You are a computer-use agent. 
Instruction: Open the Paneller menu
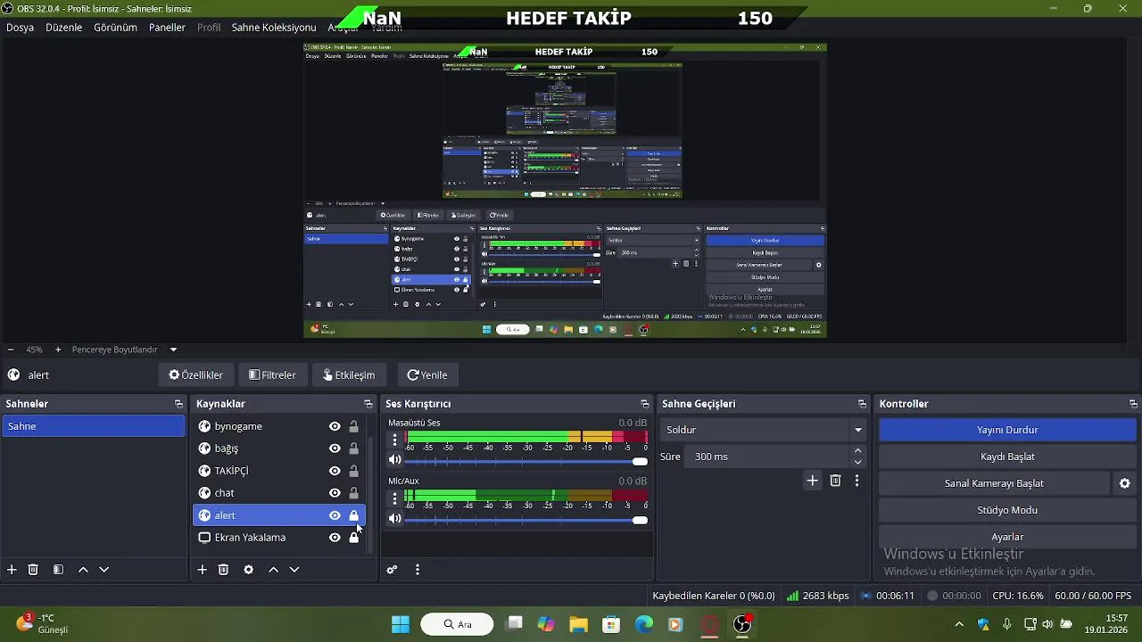click(x=167, y=28)
